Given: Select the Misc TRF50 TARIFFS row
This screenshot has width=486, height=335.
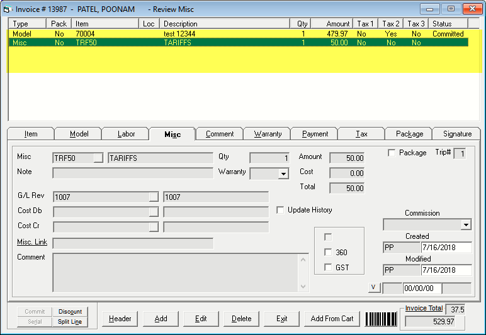Looking at the screenshot, I should pos(238,43).
